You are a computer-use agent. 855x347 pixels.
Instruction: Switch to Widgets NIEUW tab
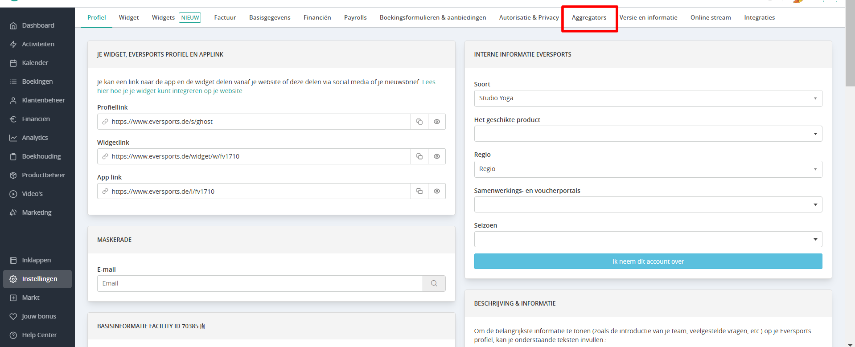(x=176, y=17)
